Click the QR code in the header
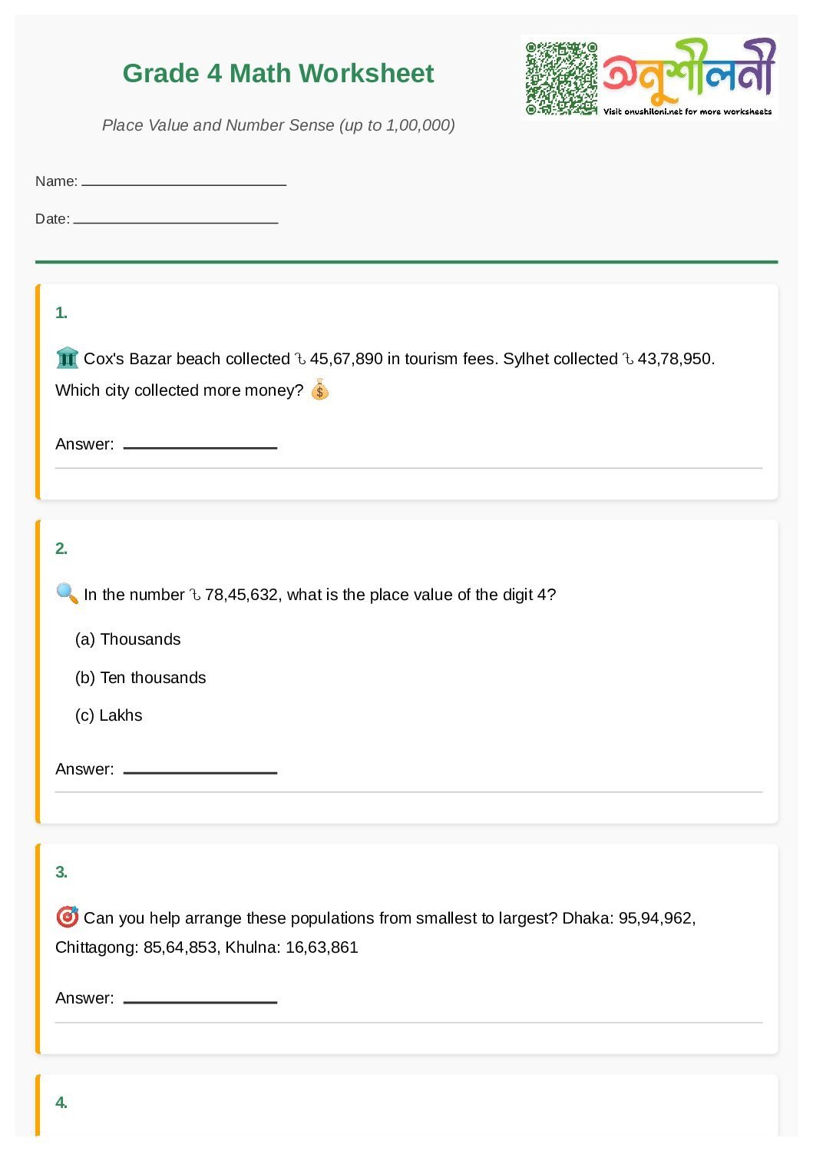 pos(561,78)
